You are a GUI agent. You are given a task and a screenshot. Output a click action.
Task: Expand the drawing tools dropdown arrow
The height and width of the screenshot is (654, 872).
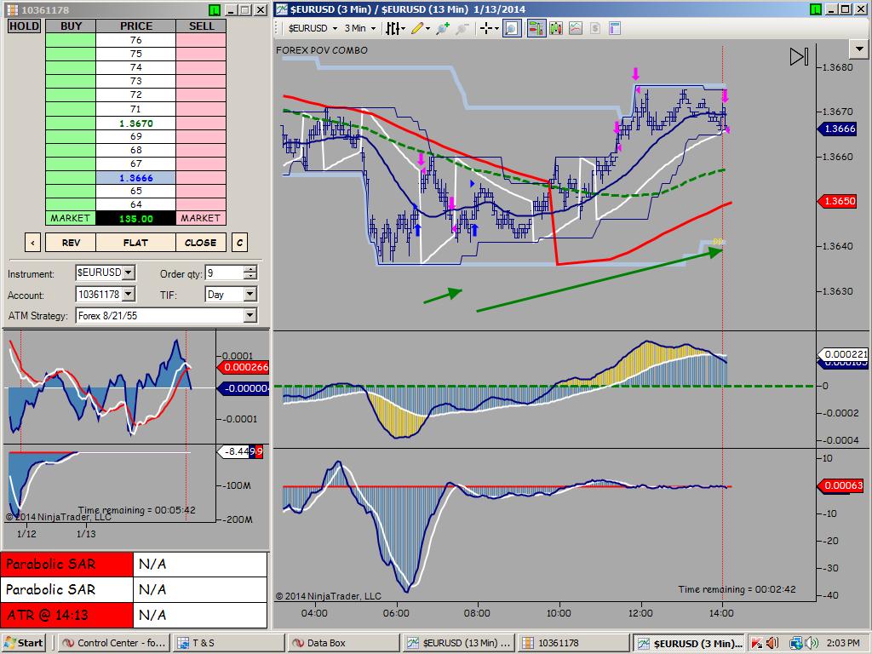pos(427,28)
